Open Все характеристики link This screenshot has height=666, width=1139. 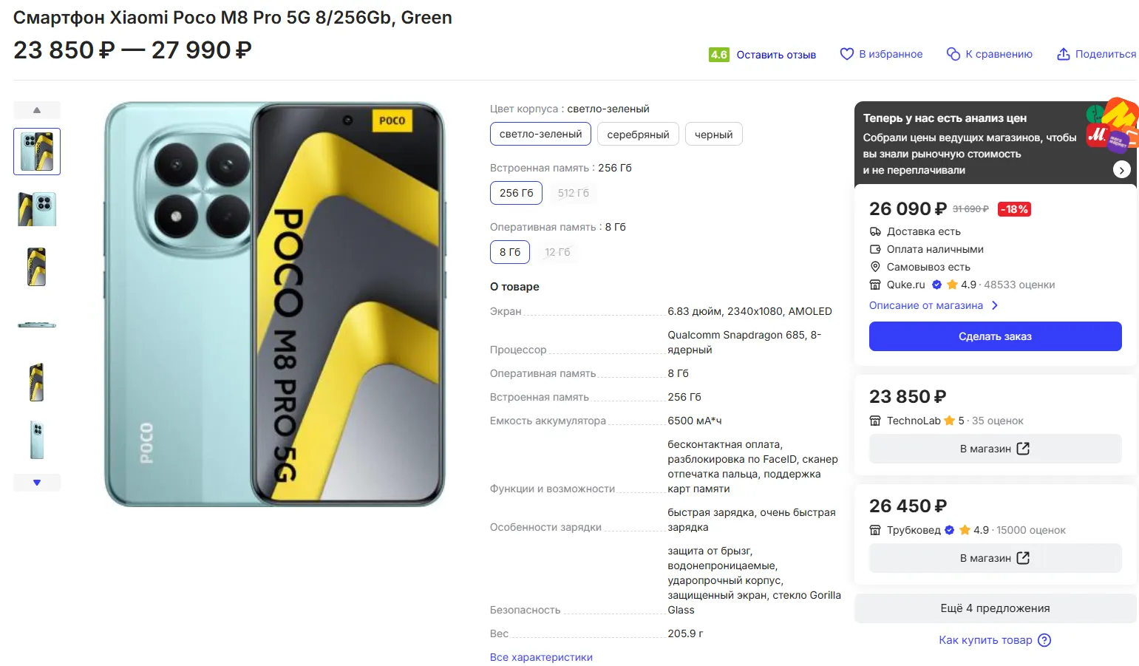(x=542, y=656)
